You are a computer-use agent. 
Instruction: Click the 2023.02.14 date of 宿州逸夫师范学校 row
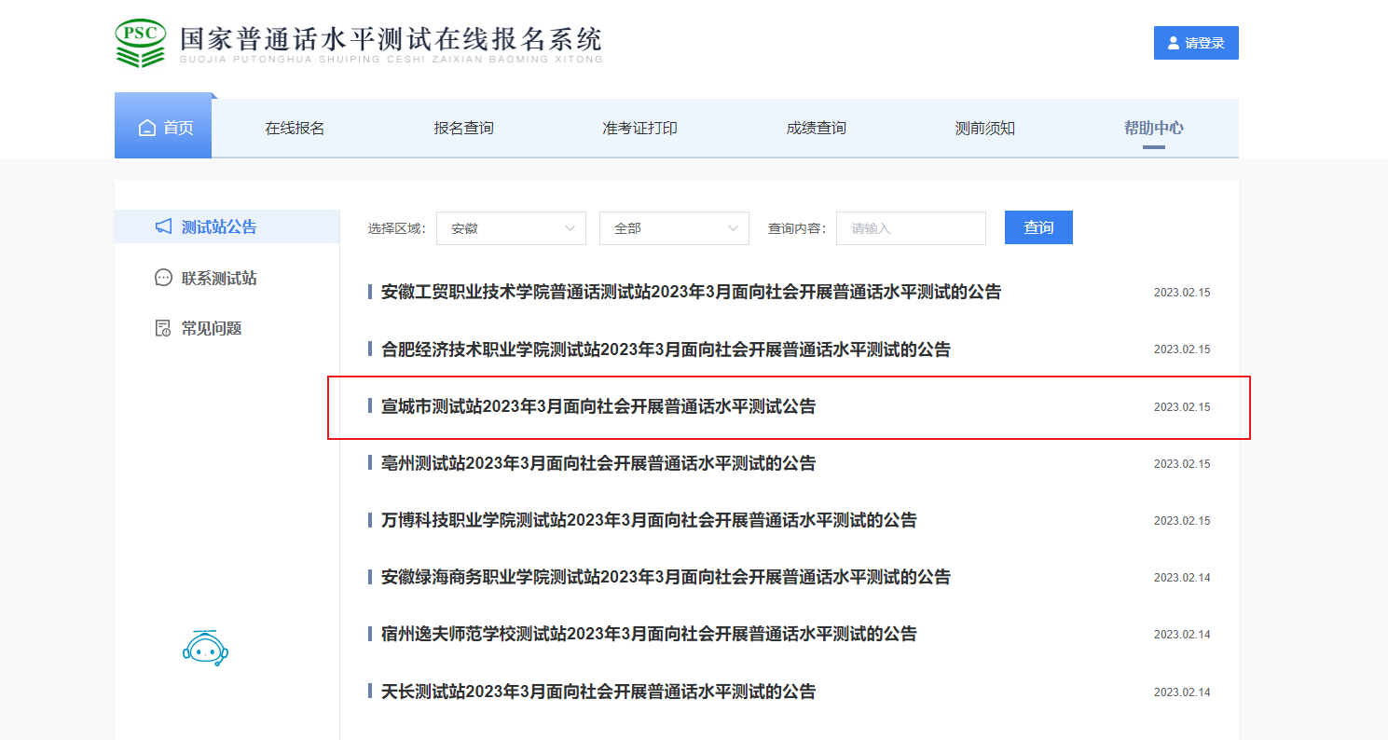coord(1182,635)
